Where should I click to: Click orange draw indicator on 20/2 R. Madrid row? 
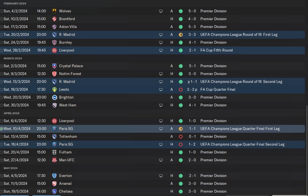coord(181,35)
